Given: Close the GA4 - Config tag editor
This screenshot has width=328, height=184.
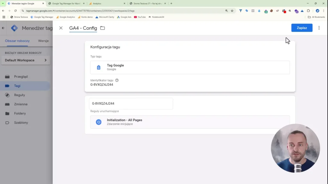Looking at the screenshot, I should click(61, 28).
